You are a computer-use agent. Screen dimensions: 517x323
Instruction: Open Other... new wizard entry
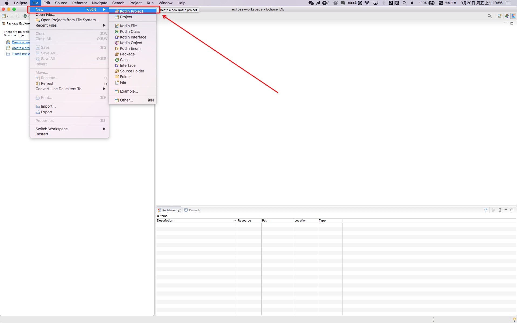pos(132,100)
